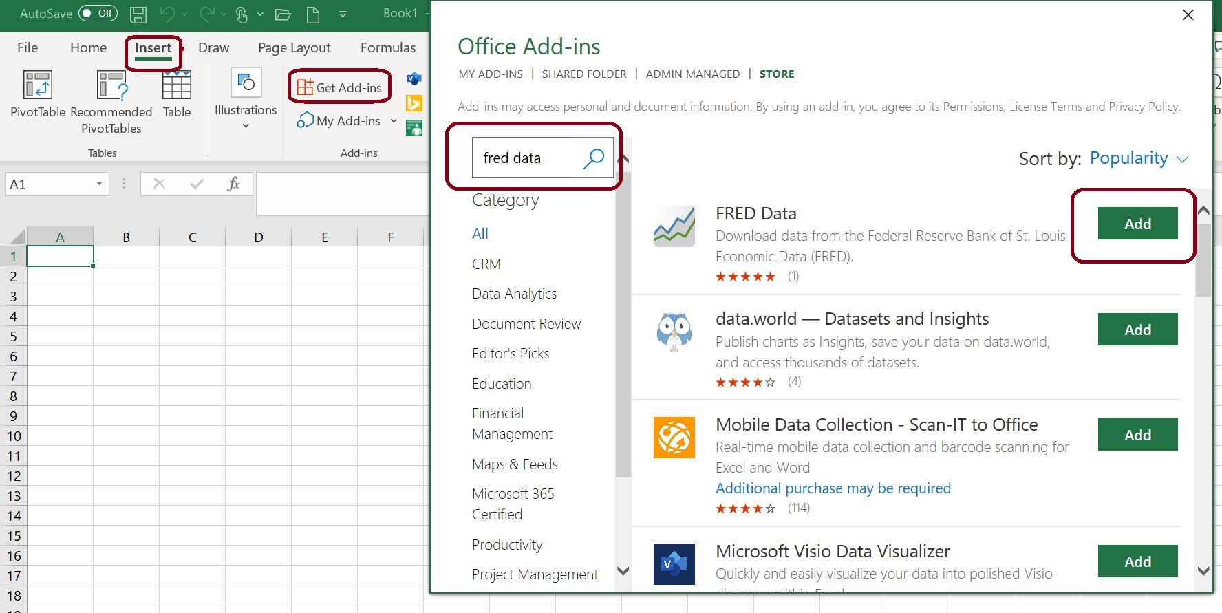Select the Financial Management category

click(513, 424)
